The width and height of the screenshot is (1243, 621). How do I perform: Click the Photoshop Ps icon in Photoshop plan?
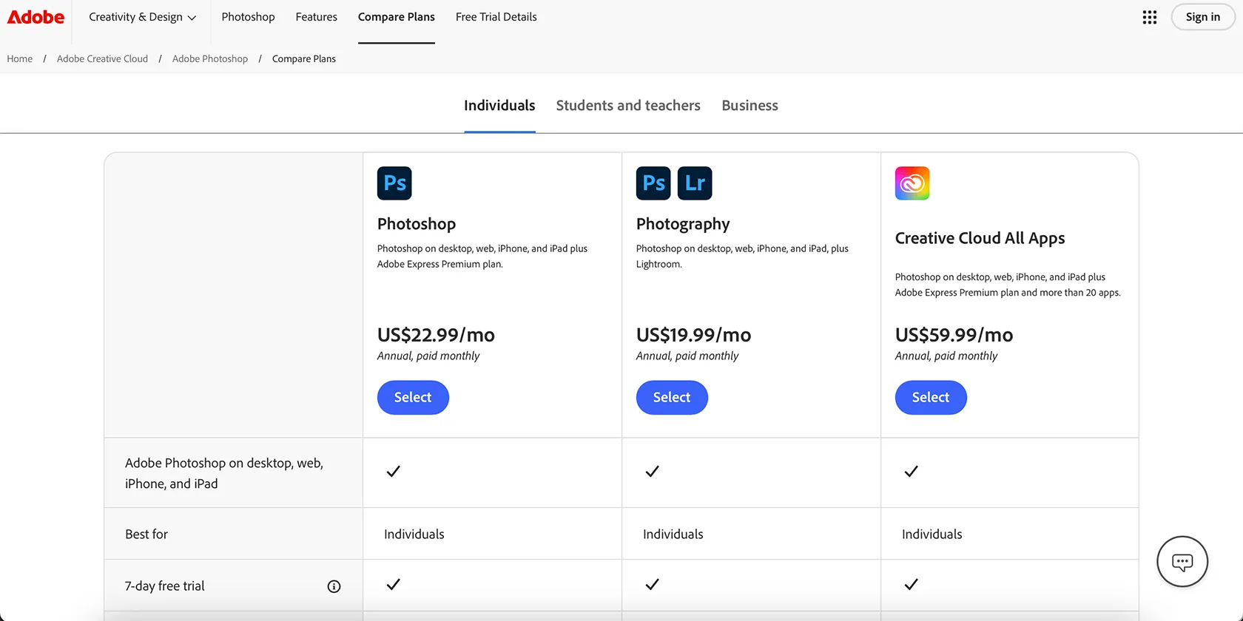[x=394, y=183]
